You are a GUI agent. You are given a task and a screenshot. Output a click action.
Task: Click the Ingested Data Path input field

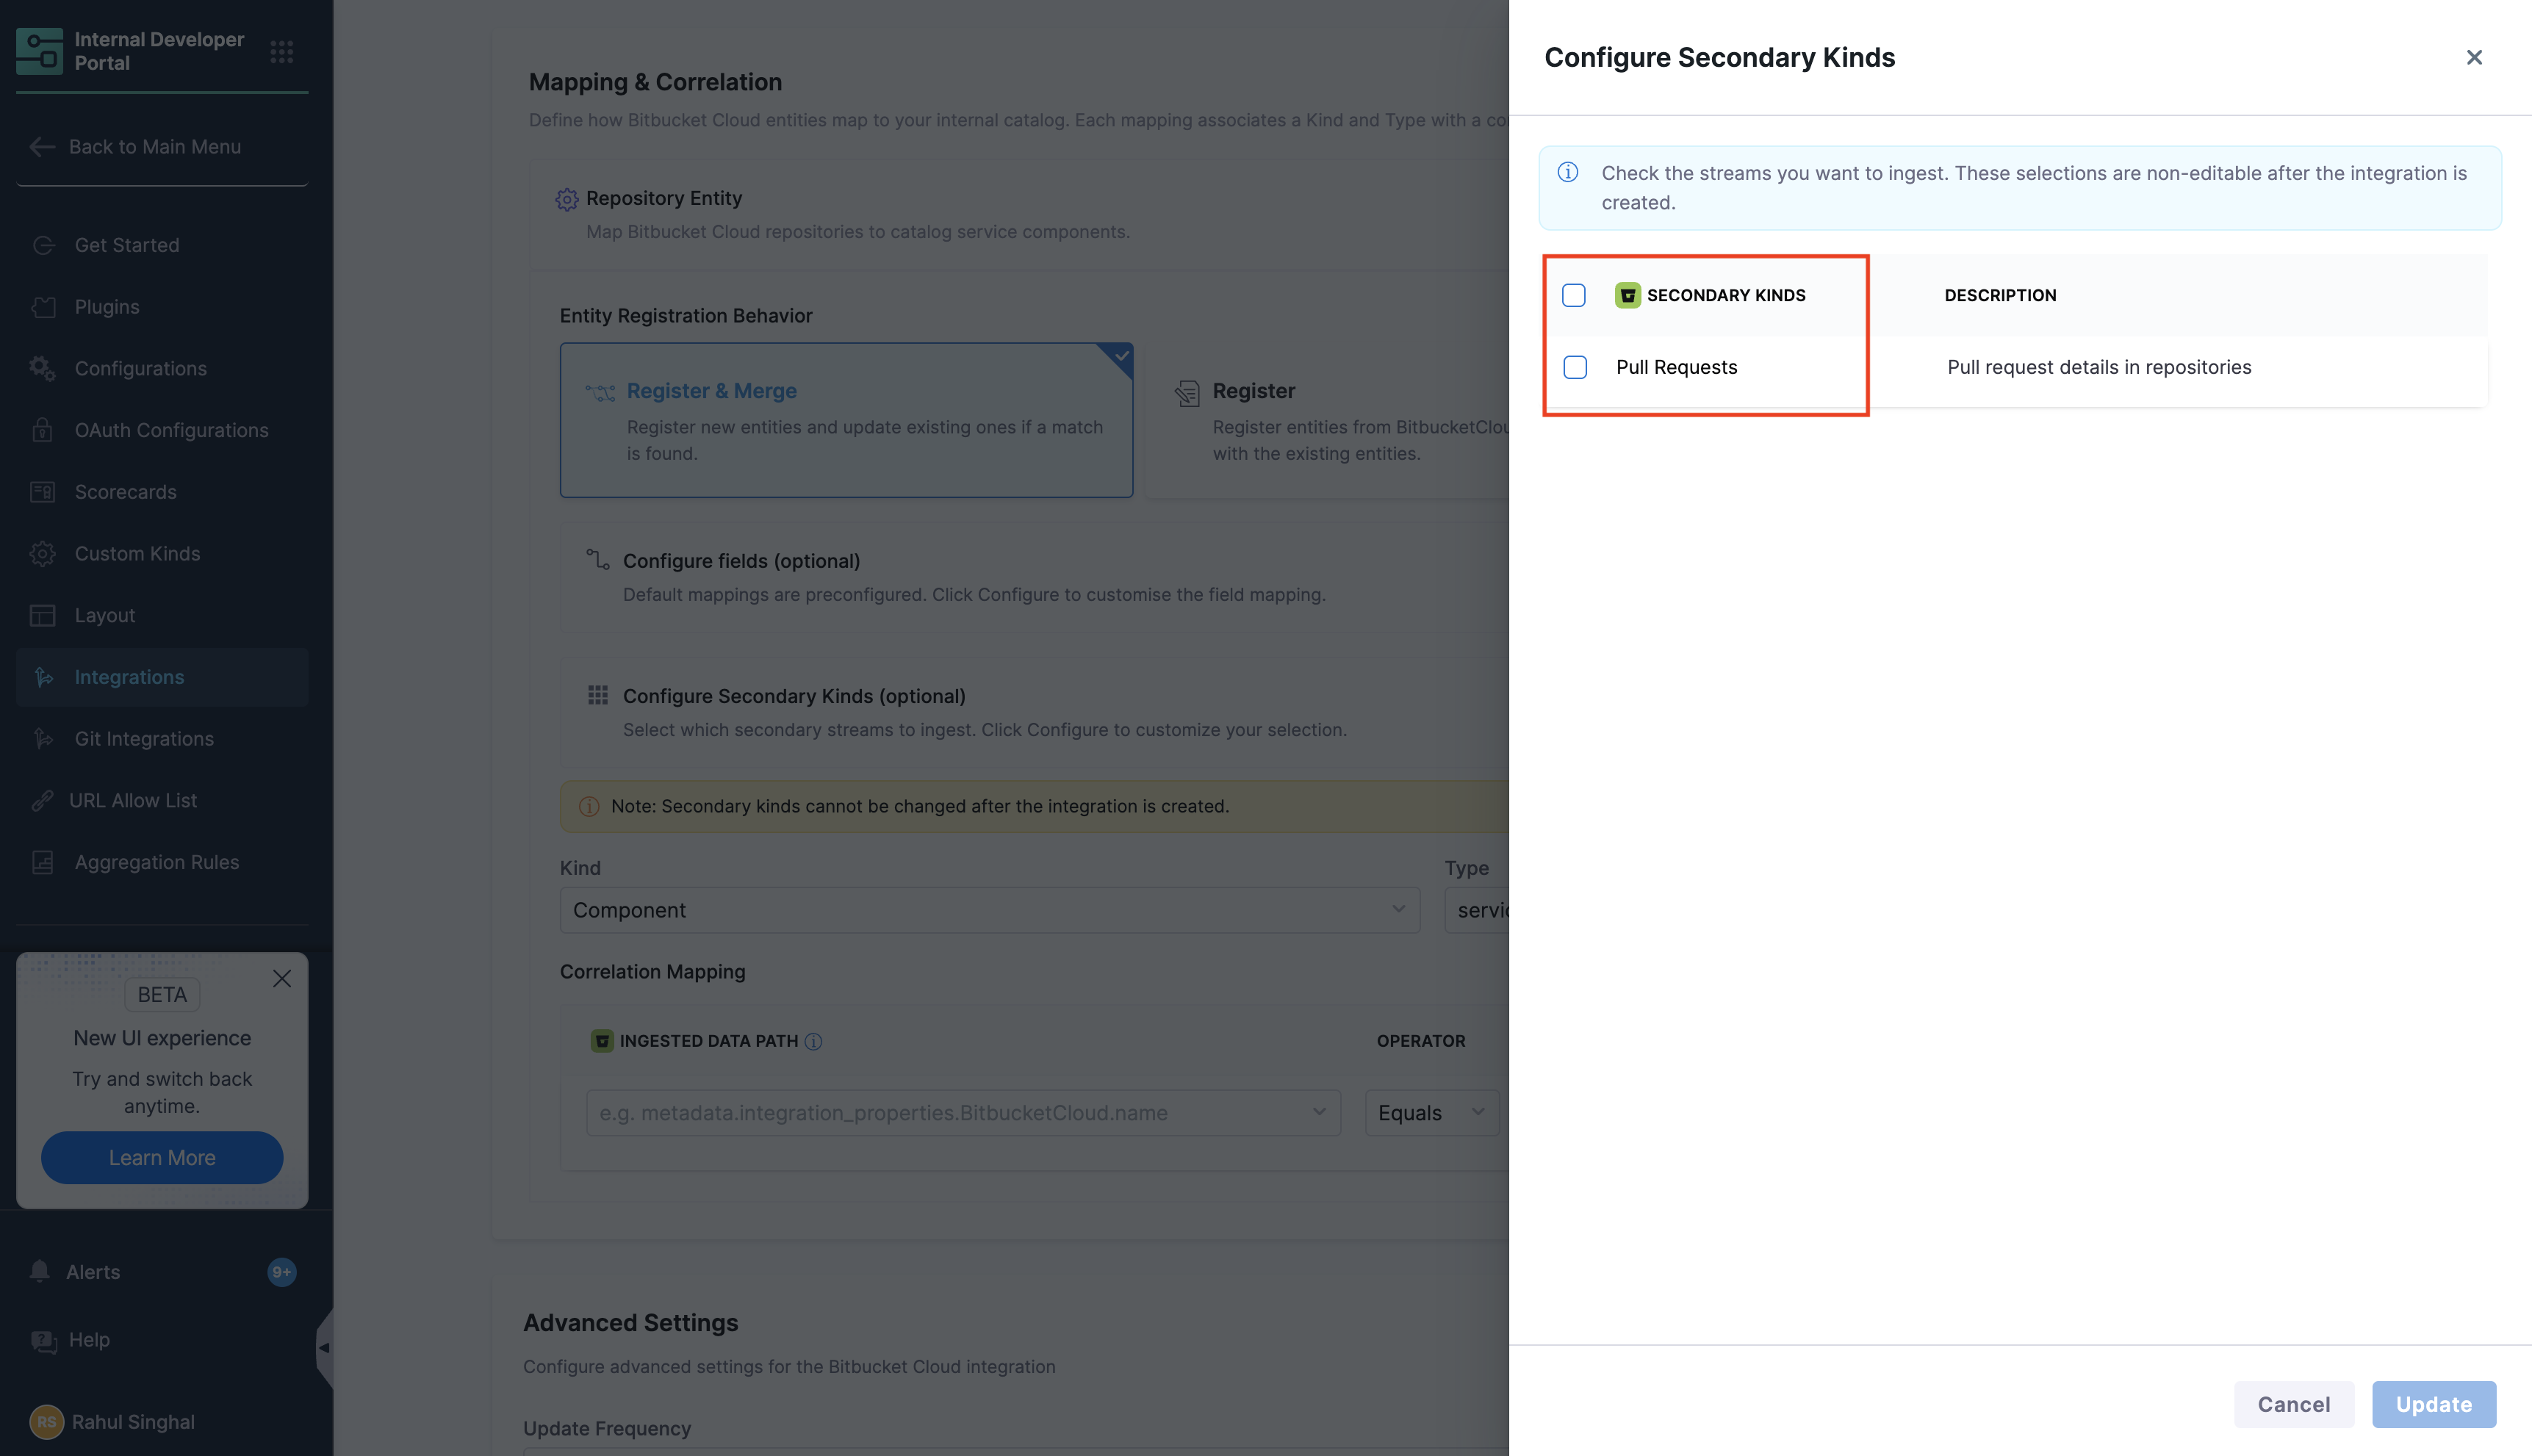point(963,1113)
